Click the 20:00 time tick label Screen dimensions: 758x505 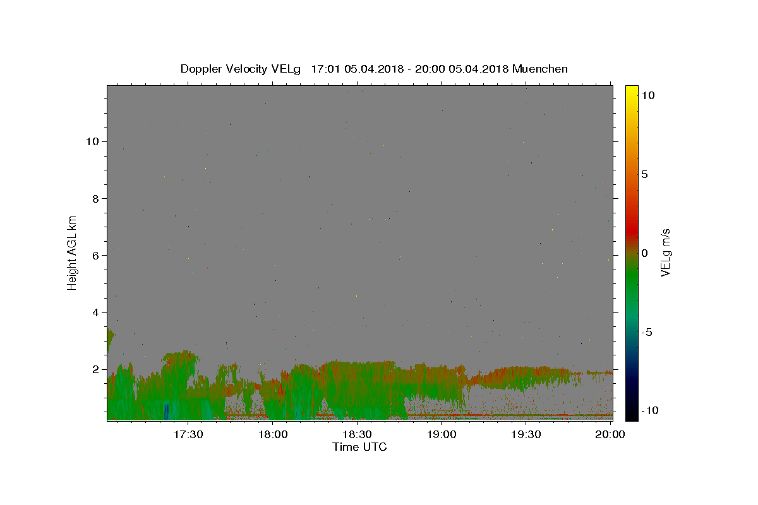(610, 434)
